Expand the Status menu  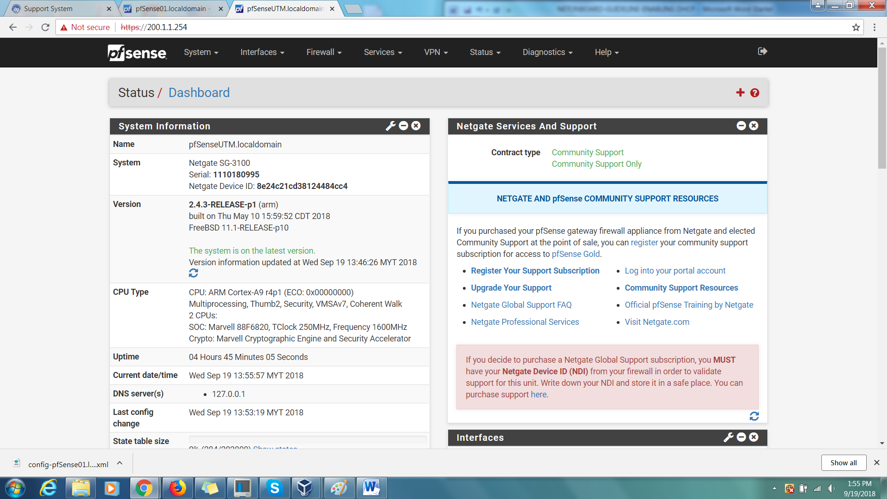coord(485,53)
